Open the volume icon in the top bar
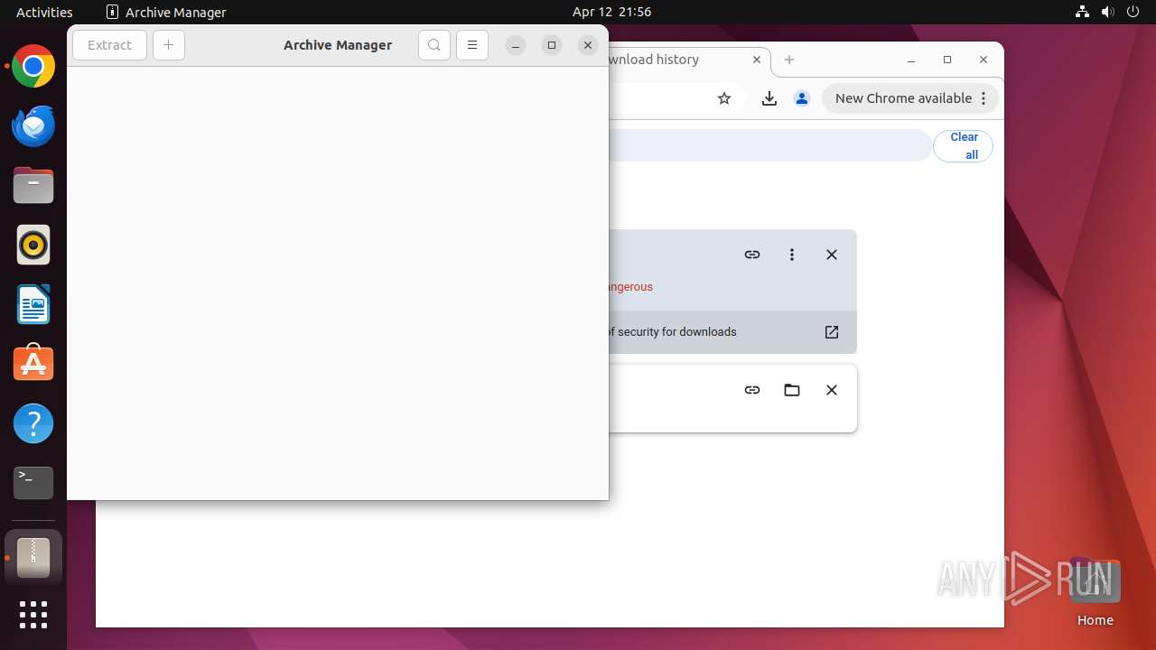1156x650 pixels. click(1107, 12)
